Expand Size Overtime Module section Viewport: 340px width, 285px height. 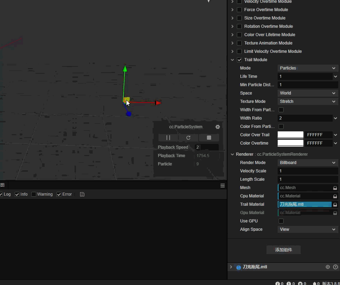[232, 18]
